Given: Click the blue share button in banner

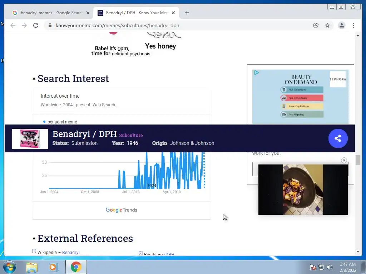Looking at the screenshot, I should point(338,138).
